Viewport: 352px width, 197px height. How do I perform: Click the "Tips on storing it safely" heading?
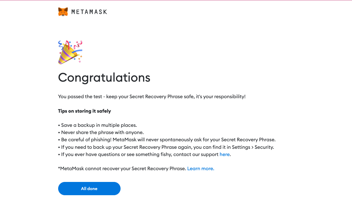click(x=84, y=111)
